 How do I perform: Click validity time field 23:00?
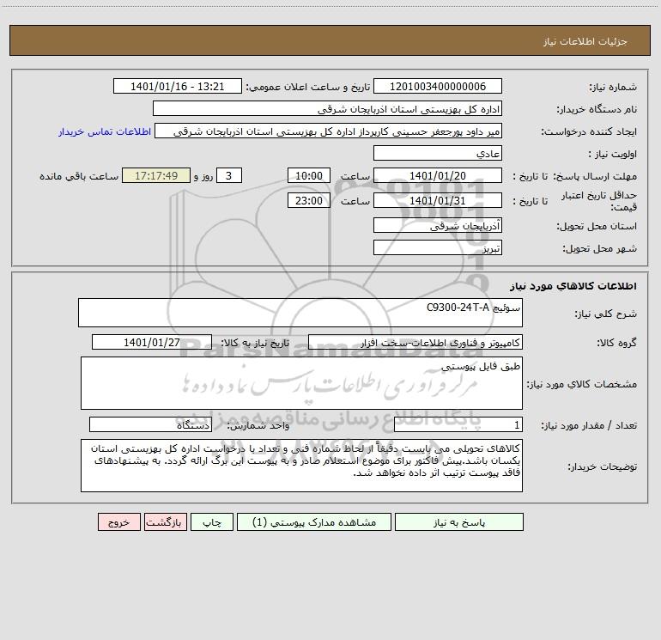tap(308, 200)
